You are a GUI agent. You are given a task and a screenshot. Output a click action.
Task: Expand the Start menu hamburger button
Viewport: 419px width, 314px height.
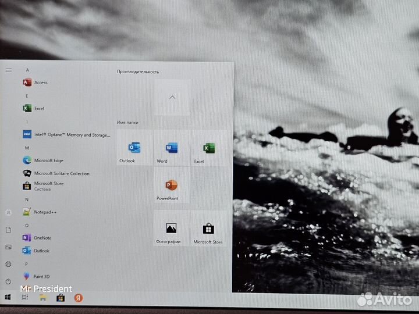click(x=9, y=70)
